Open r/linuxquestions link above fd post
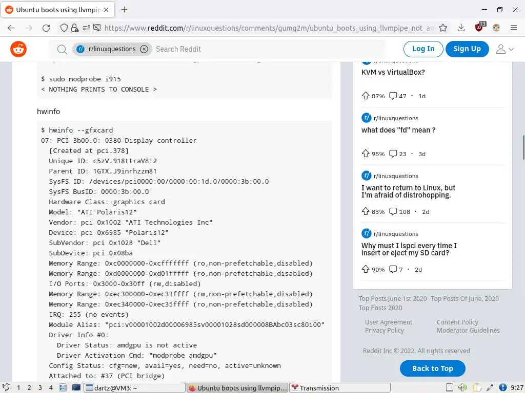The width and height of the screenshot is (525, 393). (396, 118)
